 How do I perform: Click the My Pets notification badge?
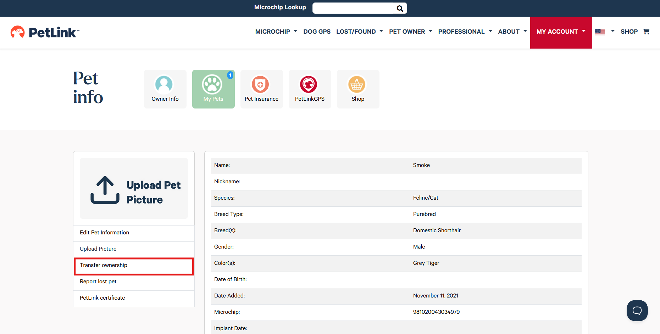(x=230, y=75)
